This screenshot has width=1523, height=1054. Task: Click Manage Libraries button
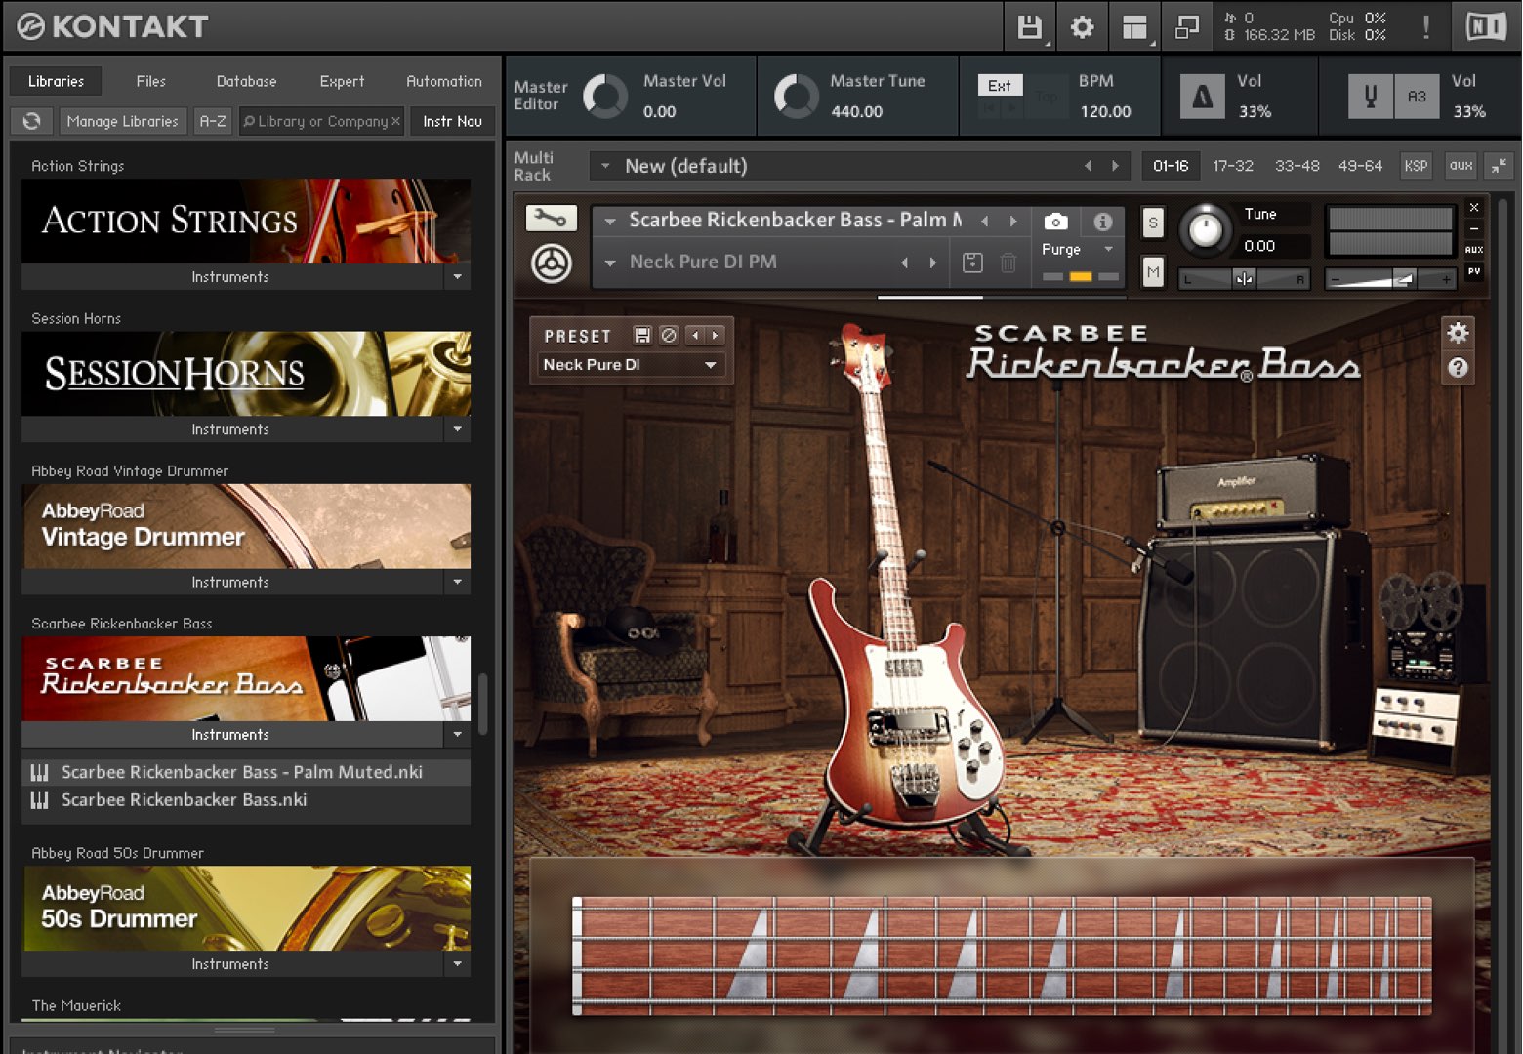coord(122,121)
